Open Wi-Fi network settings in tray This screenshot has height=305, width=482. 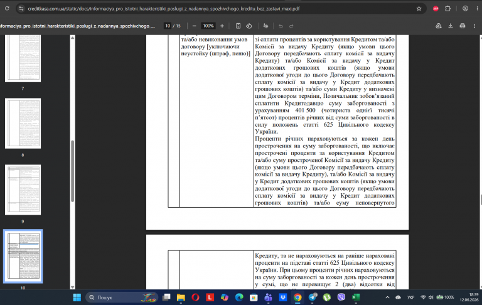coord(423,297)
